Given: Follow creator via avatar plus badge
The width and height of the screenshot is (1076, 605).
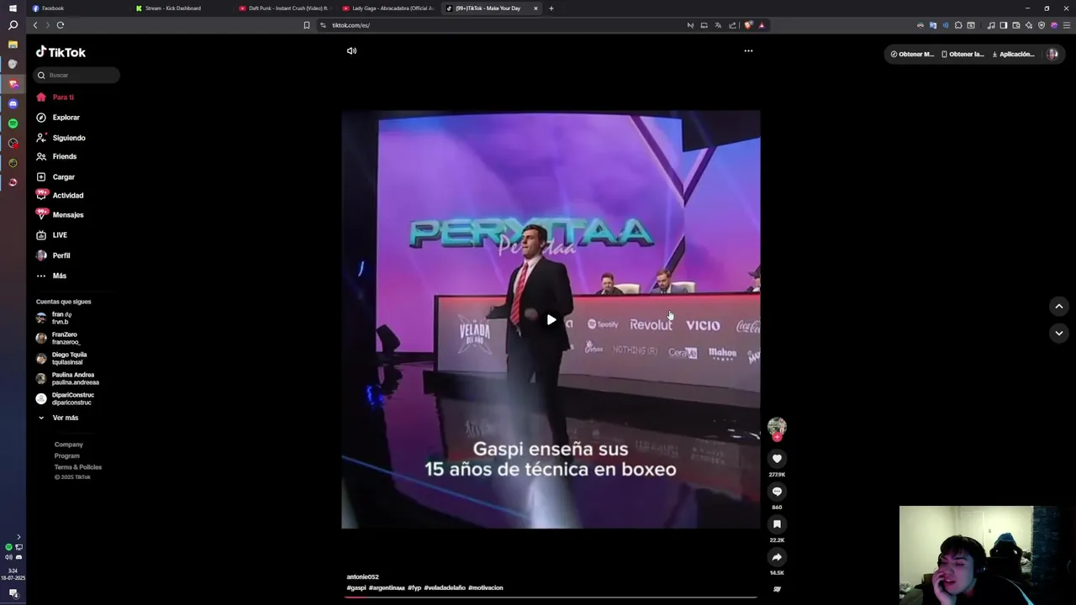Looking at the screenshot, I should [x=777, y=437].
